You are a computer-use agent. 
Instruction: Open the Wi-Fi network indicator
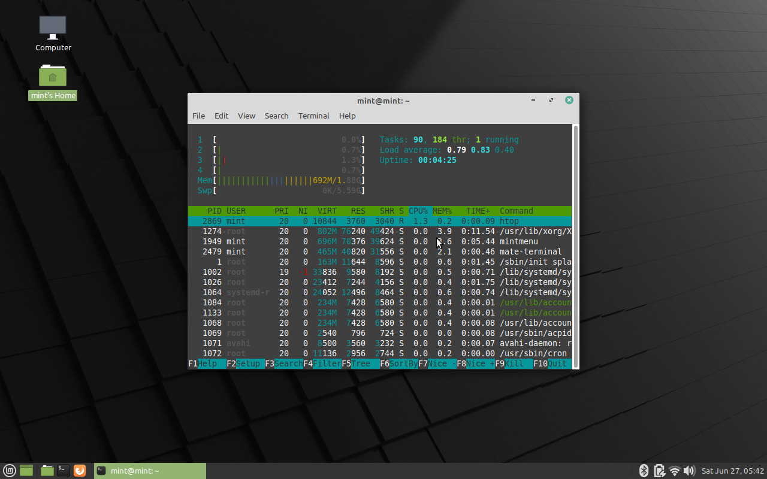pyautogui.click(x=675, y=471)
